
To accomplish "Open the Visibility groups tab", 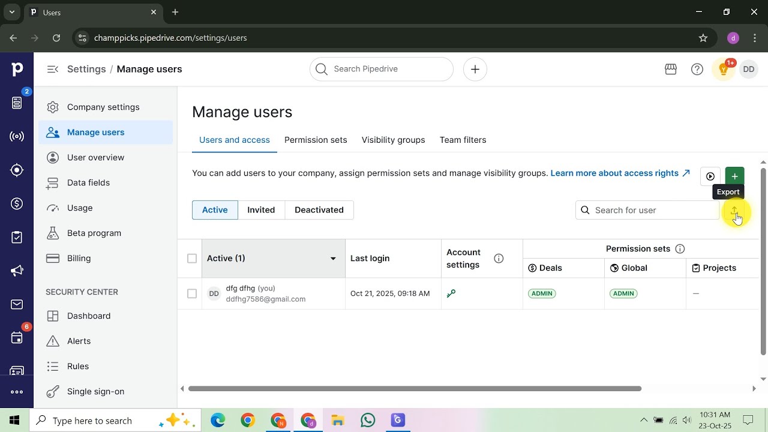I will [x=393, y=140].
